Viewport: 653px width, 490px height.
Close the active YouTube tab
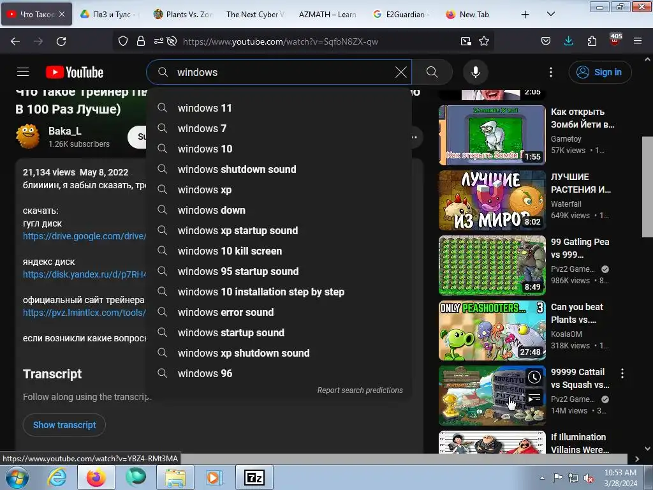tap(62, 14)
